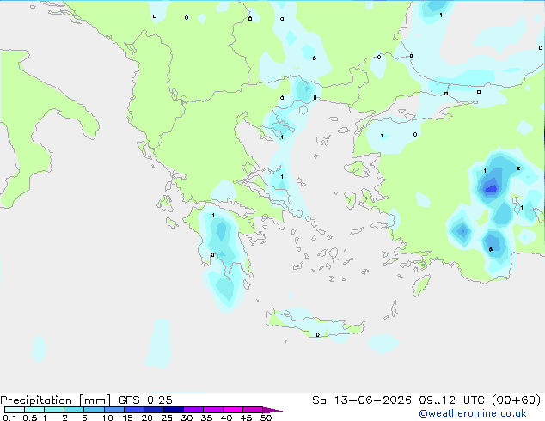The height and width of the screenshot is (421, 545).
Task: Click the precipitation value on the island of Crete
Action: click(318, 334)
